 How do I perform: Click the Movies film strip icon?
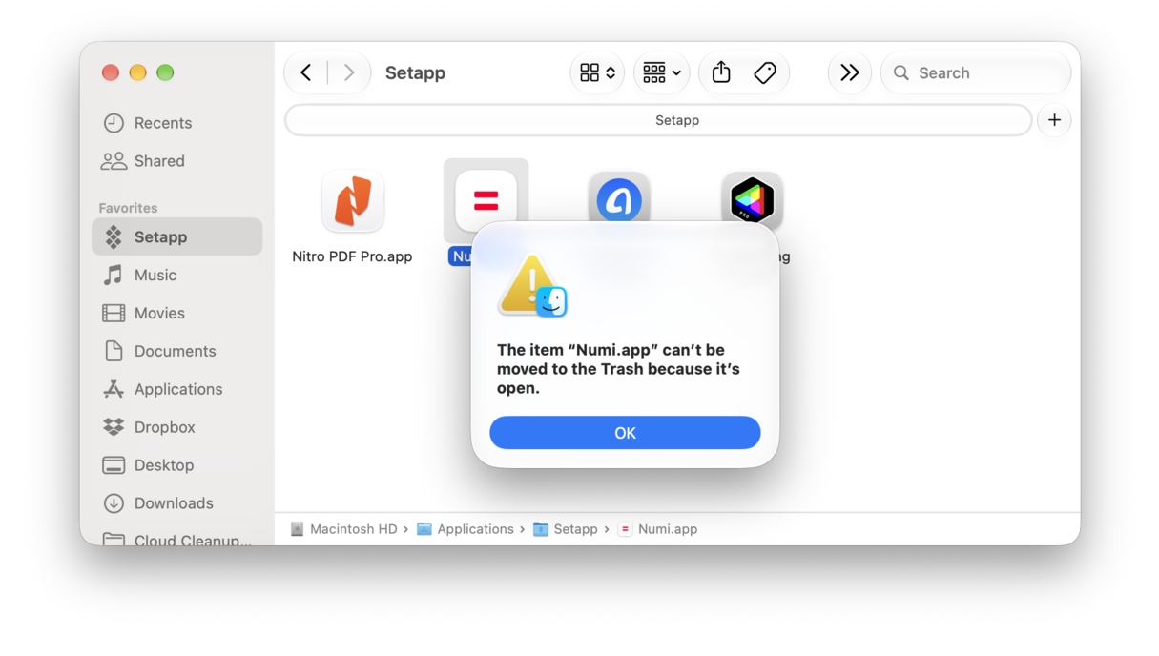(x=114, y=313)
